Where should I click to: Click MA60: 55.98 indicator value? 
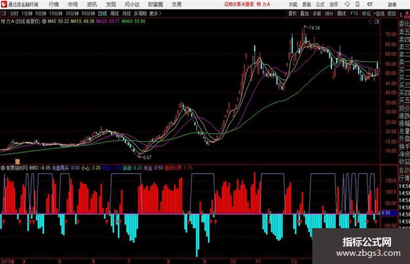click(133, 21)
